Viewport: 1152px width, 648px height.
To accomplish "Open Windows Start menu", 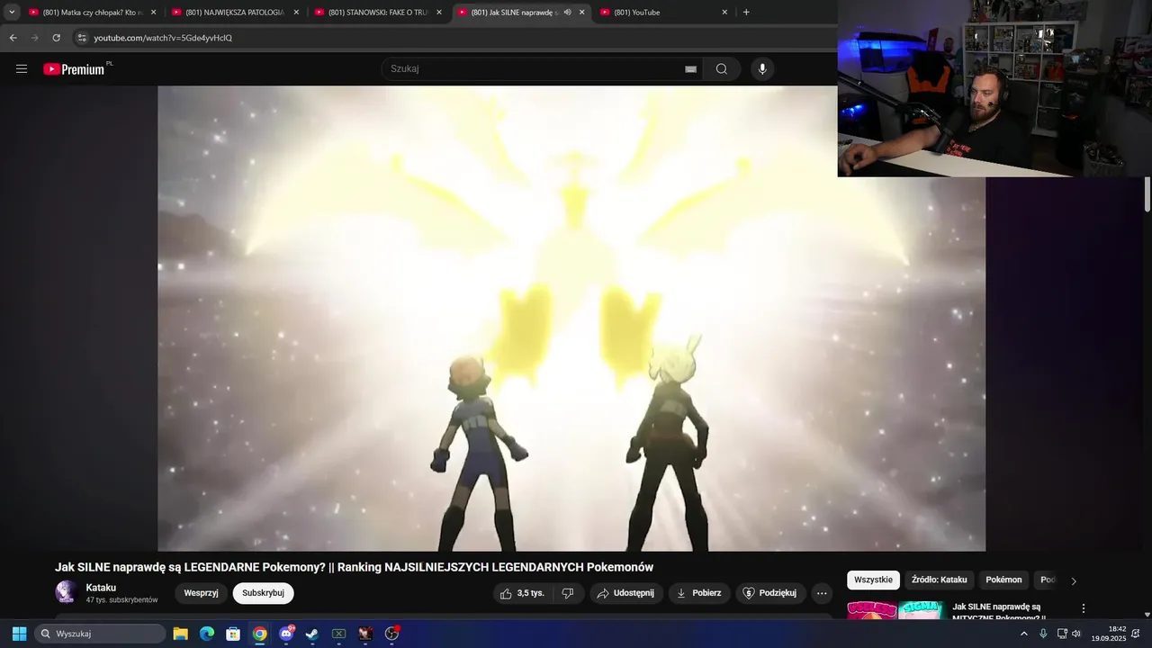I will pos(19,634).
